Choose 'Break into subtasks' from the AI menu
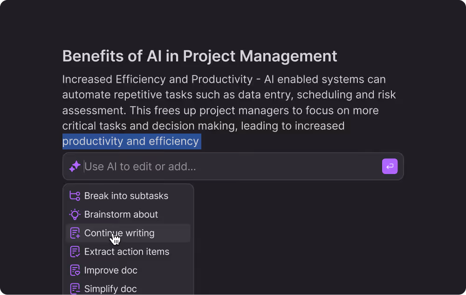The image size is (466, 295). tap(126, 195)
